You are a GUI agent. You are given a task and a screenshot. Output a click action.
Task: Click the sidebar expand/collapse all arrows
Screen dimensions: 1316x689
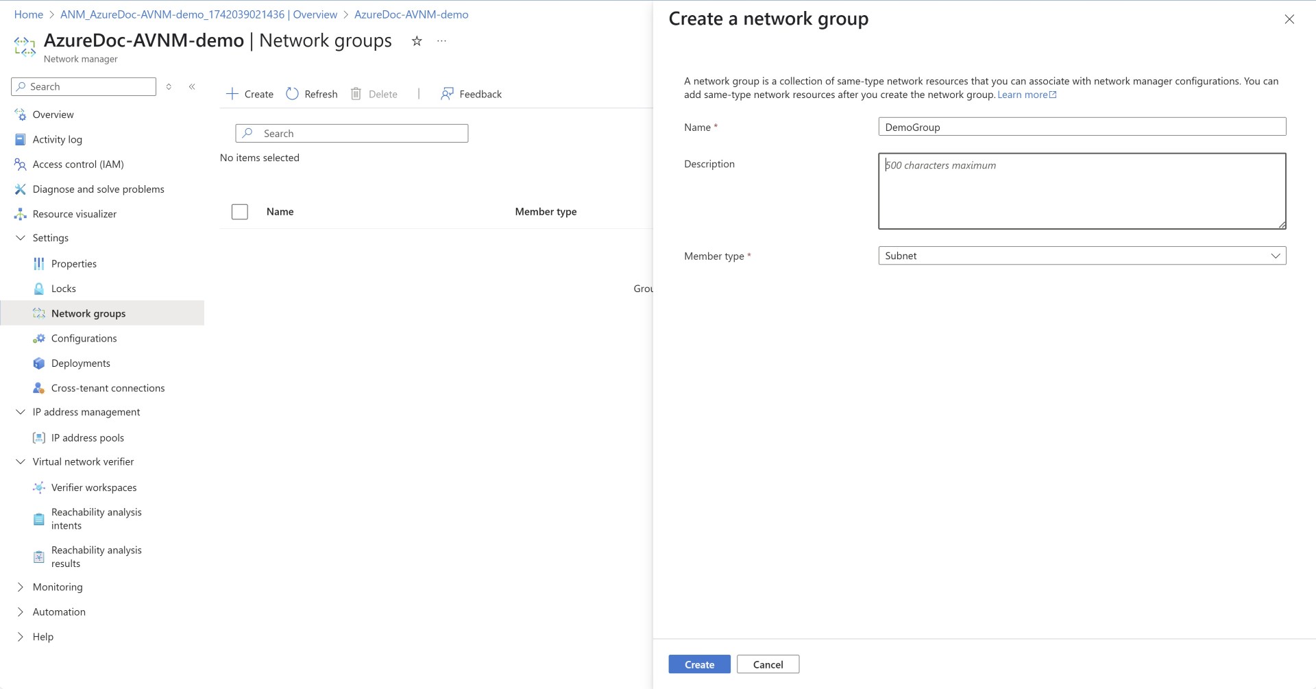tap(169, 86)
